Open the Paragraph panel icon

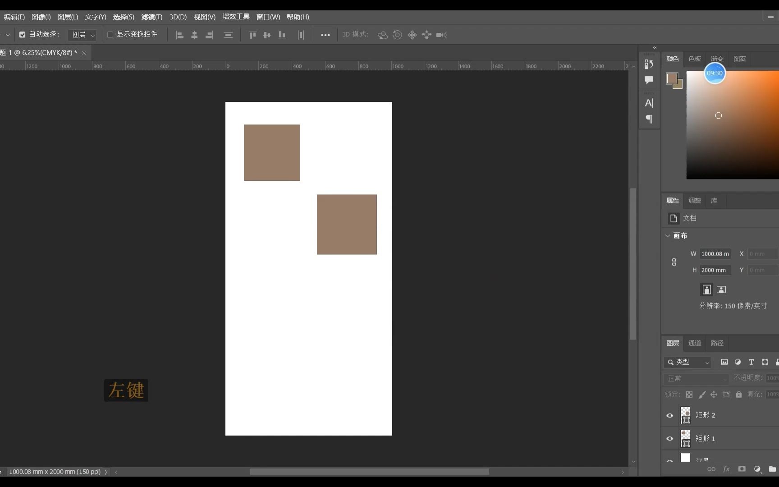649,119
